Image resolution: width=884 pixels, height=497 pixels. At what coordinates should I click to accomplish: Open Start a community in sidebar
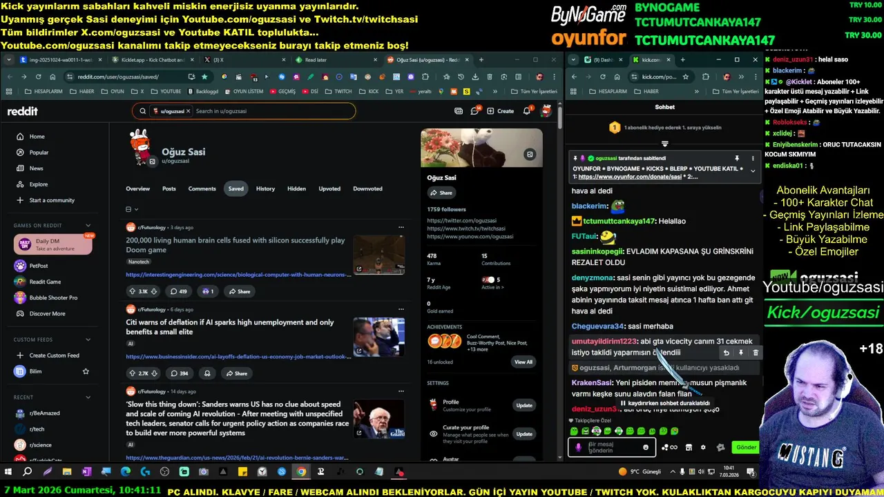(45, 200)
